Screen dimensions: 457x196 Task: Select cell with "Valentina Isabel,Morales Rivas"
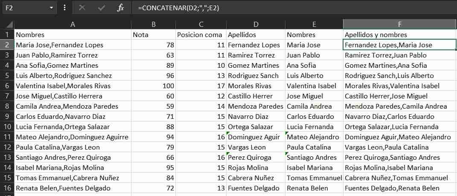click(x=63, y=86)
